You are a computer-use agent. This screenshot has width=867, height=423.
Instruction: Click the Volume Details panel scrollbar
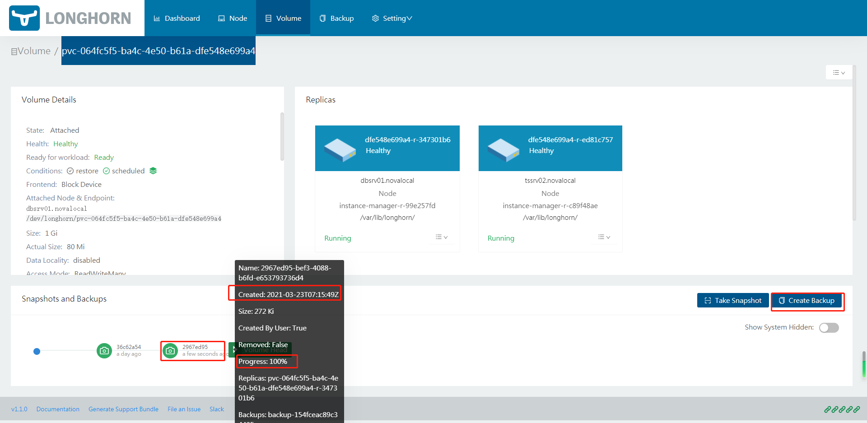282,136
